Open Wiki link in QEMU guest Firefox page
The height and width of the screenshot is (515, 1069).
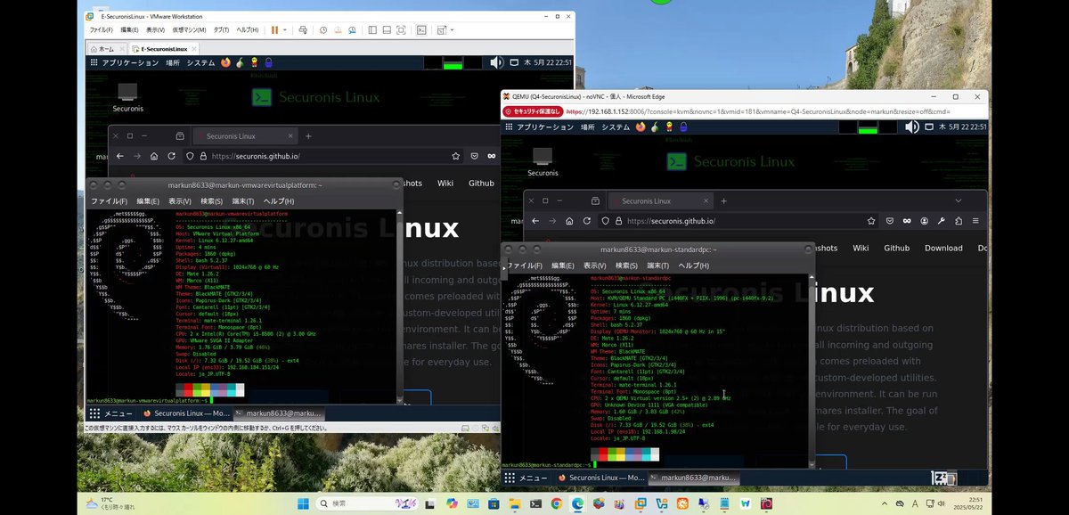(861, 248)
